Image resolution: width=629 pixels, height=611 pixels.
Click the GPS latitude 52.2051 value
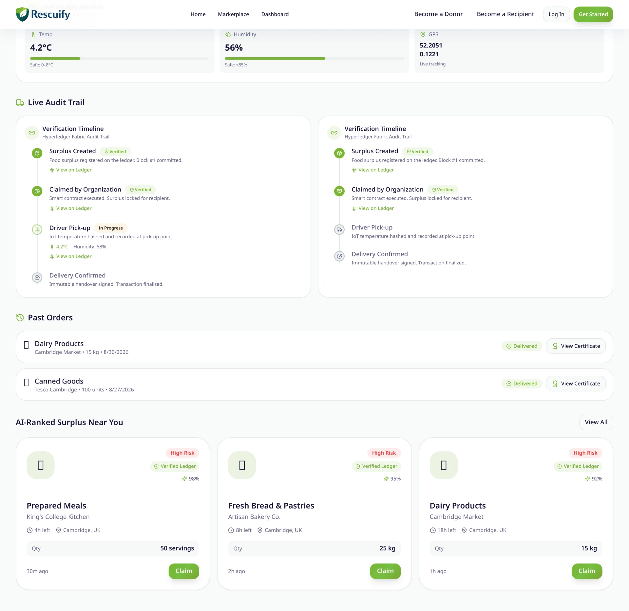click(431, 45)
